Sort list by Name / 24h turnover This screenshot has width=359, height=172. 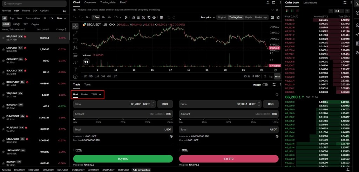13,29
